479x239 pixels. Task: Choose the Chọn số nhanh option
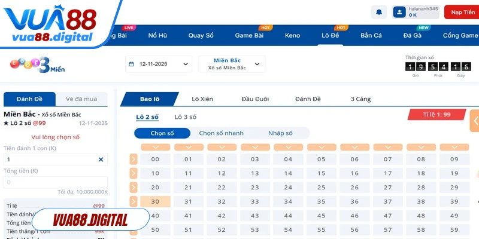click(x=221, y=133)
